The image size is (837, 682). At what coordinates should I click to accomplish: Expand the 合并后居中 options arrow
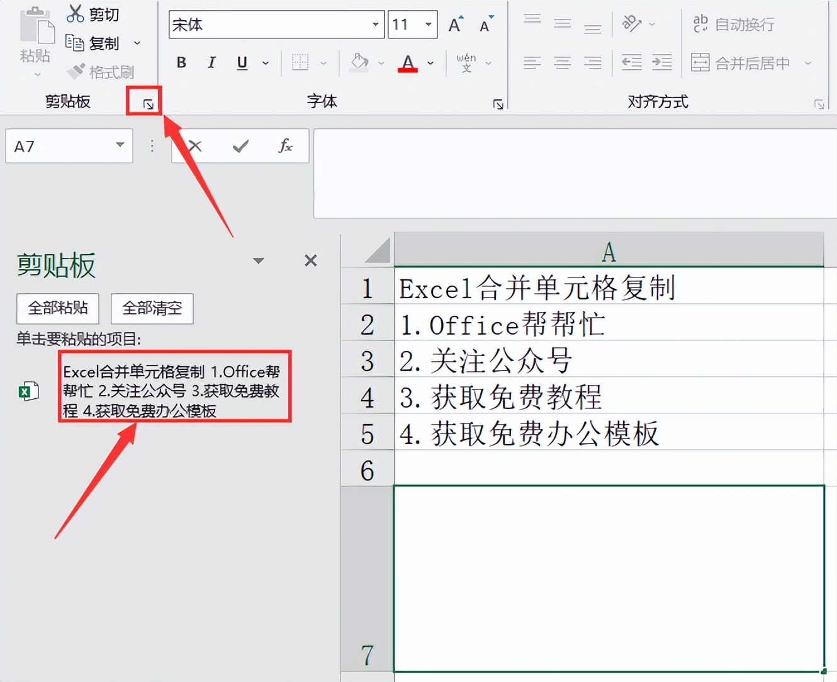[x=808, y=63]
